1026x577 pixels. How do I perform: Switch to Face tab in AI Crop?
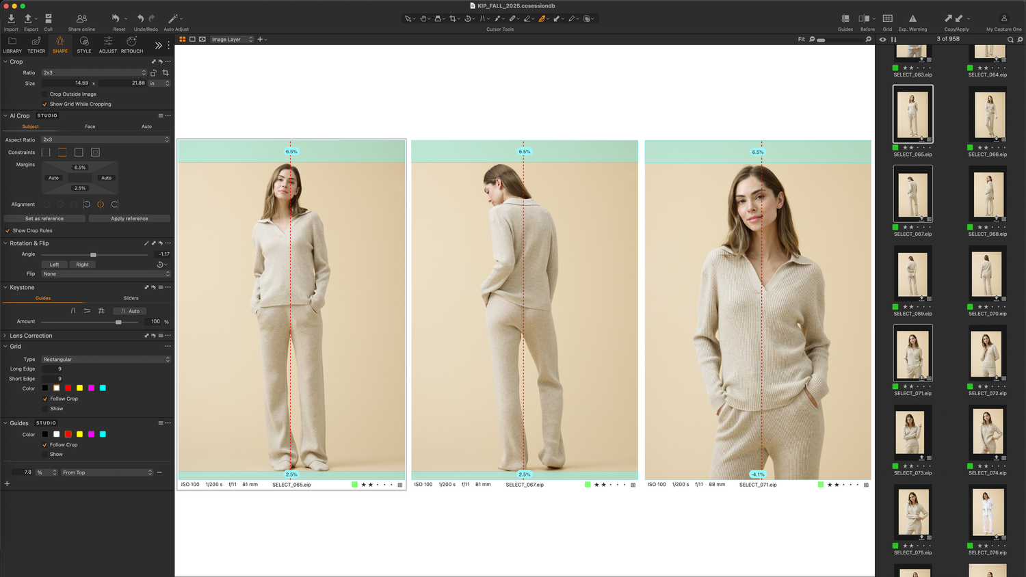point(90,126)
